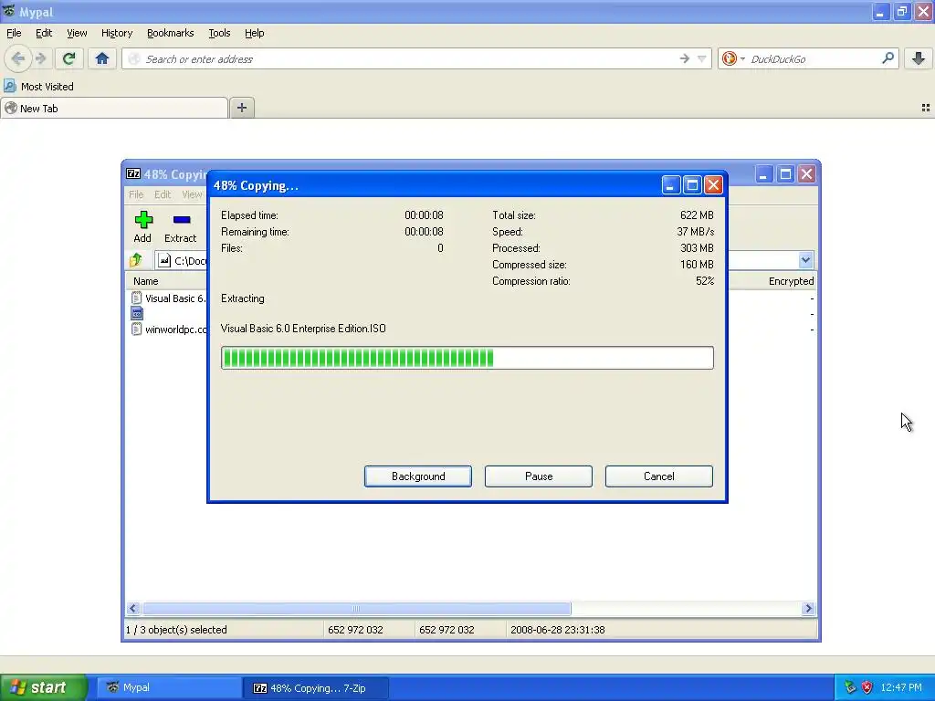Switch to Mypal taskbar button
The image size is (935, 701).
tap(169, 687)
